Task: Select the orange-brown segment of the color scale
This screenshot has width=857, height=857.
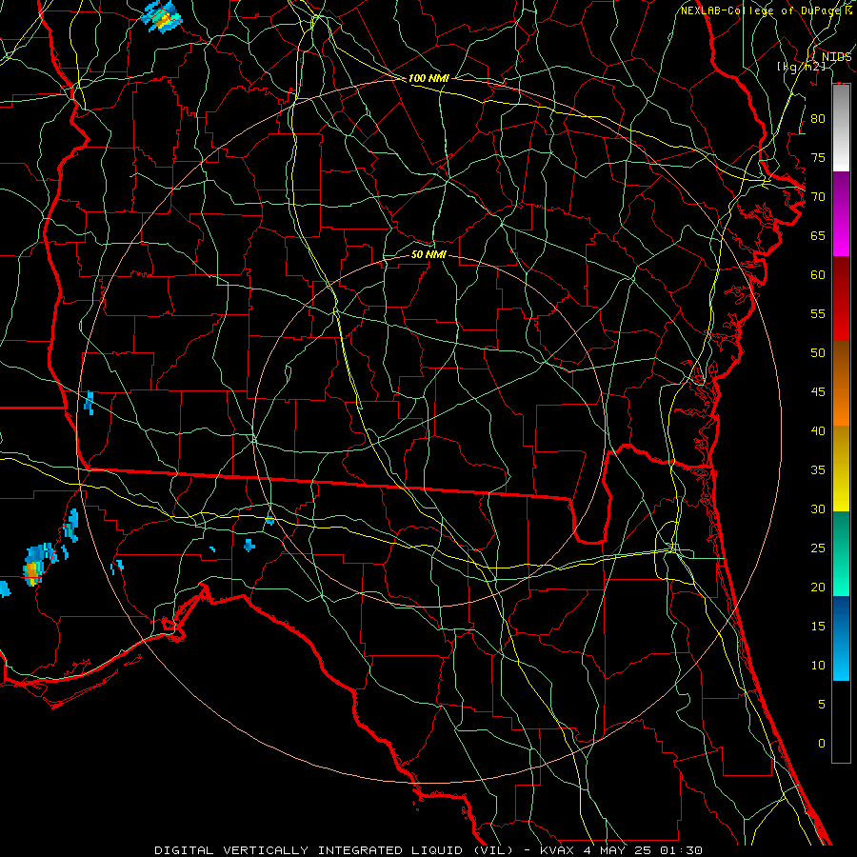Action: point(841,384)
